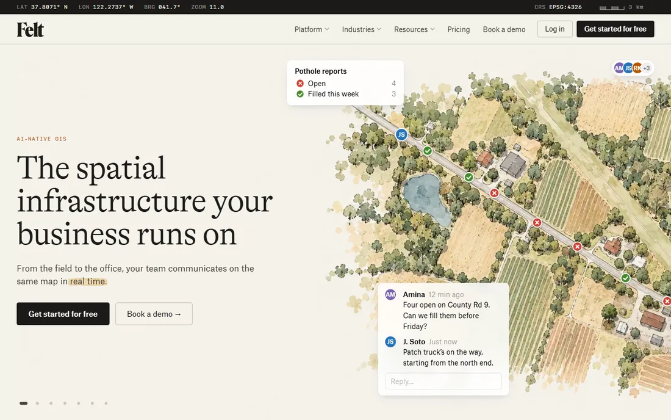Click the Log in button
The image size is (671, 420).
coord(554,29)
